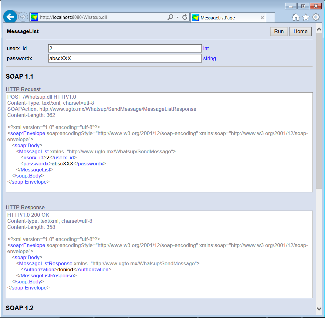Viewport: 325px width, 318px height.
Task: Minimize the browser window
Action: [x=291, y=6]
